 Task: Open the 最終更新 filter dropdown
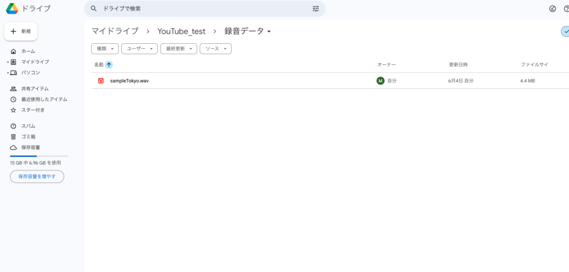coord(179,49)
